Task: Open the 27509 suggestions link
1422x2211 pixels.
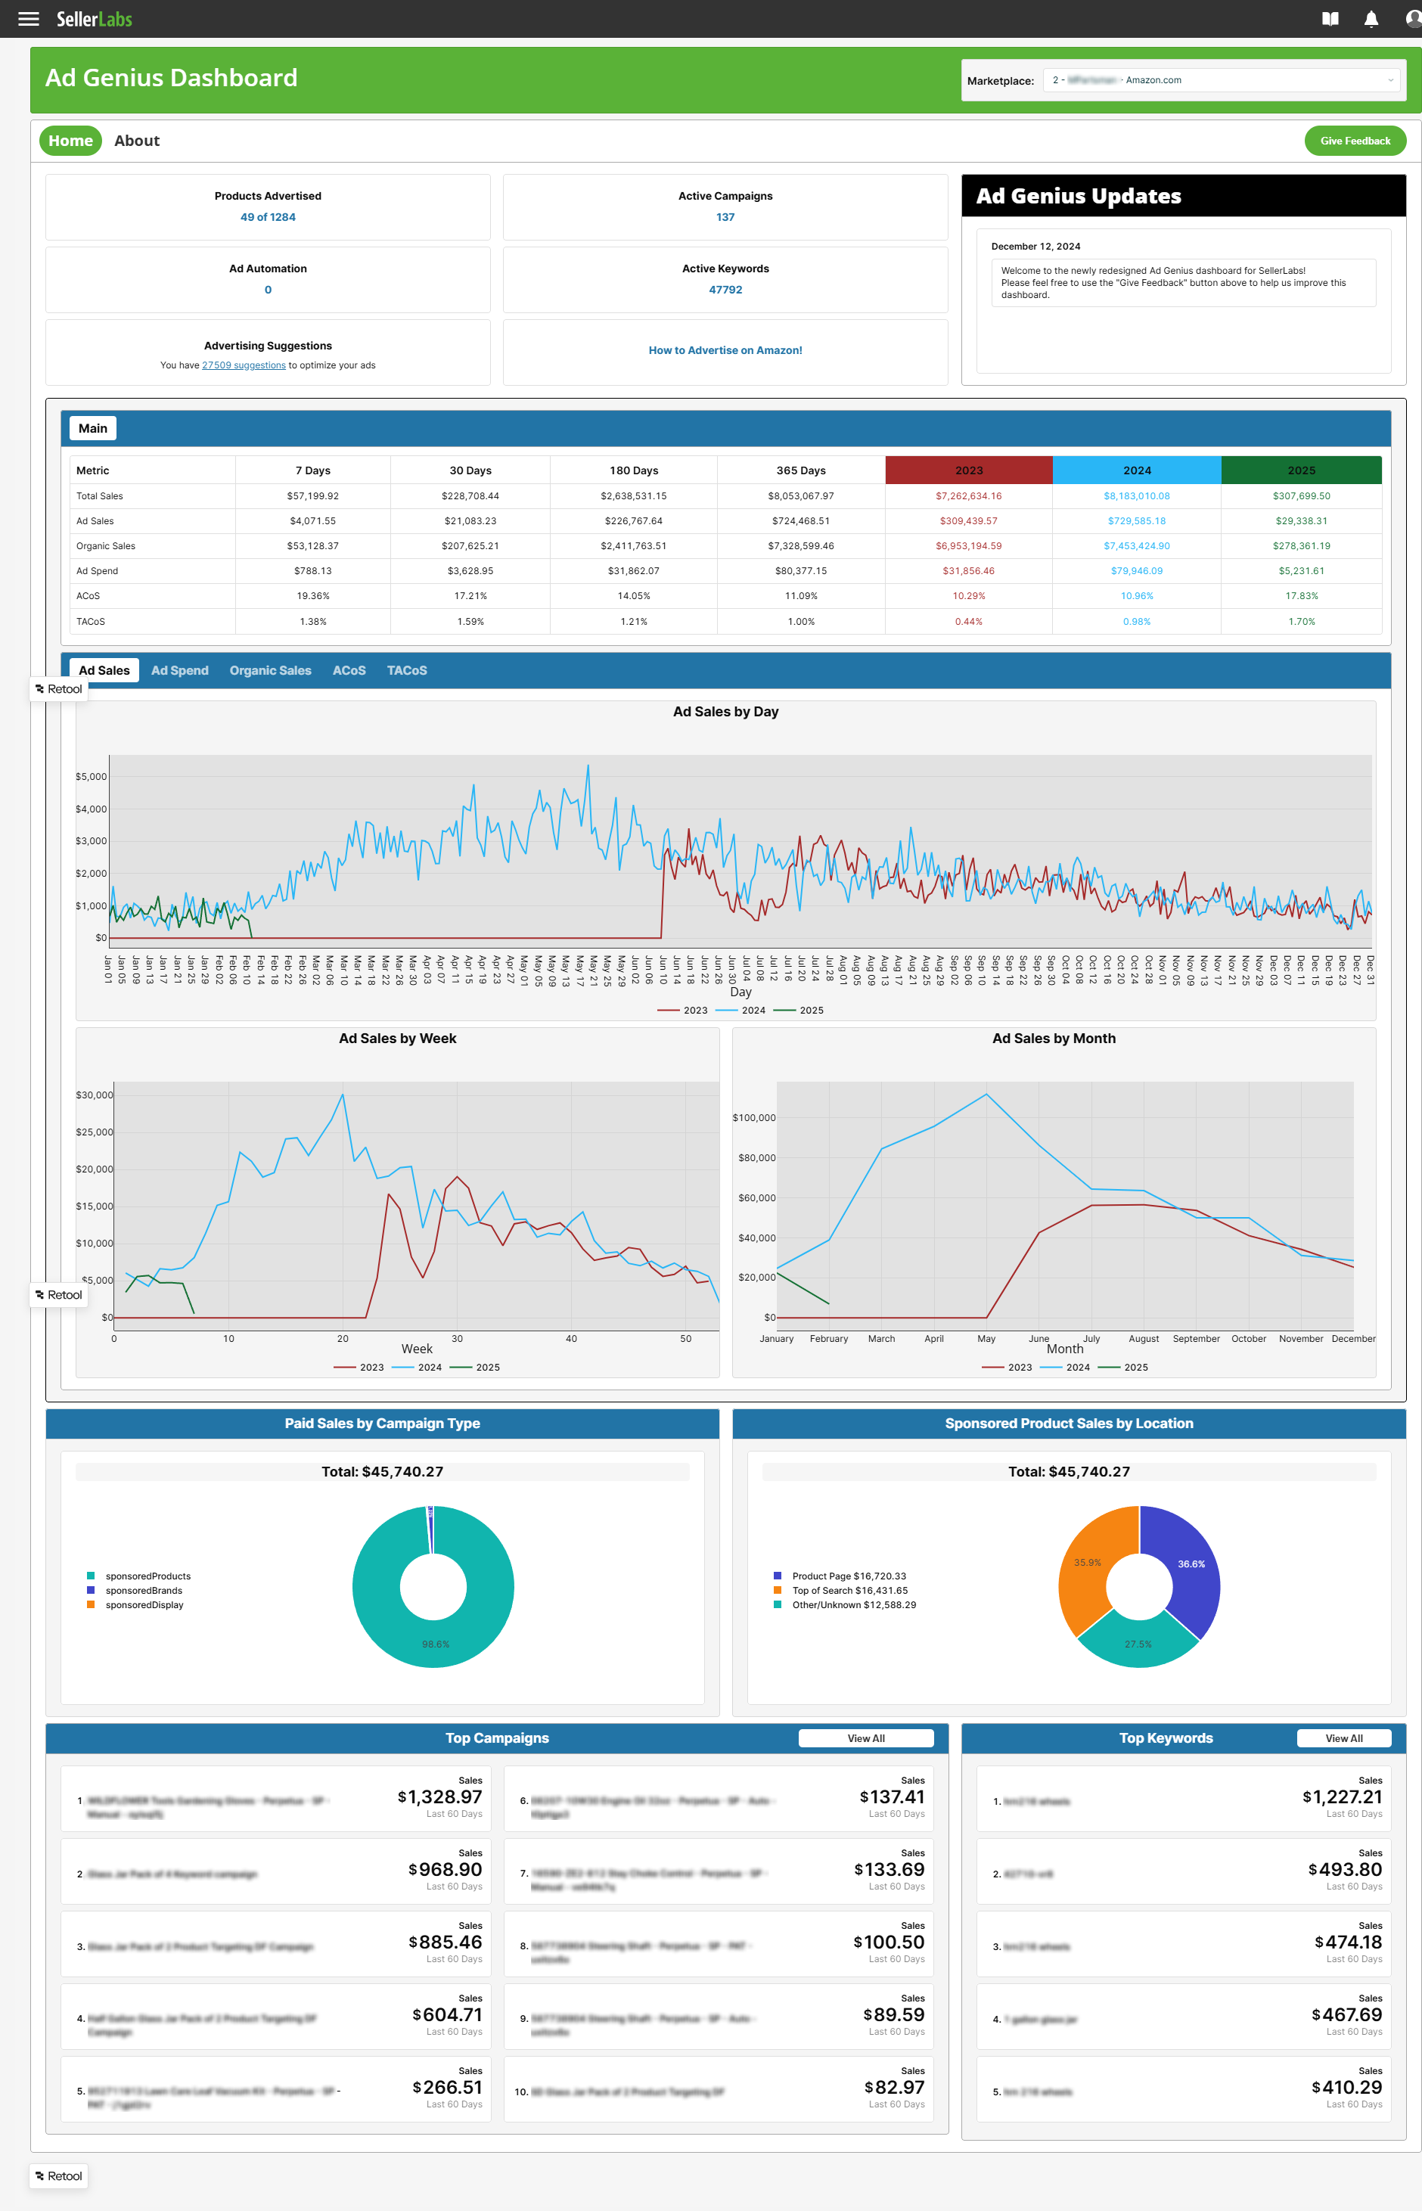Action: pyautogui.click(x=244, y=365)
